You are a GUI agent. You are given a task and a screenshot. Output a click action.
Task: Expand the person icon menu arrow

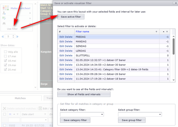pyautogui.click(x=30, y=13)
